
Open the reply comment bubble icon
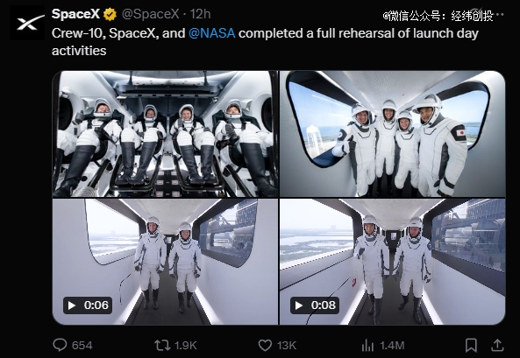[60, 345]
